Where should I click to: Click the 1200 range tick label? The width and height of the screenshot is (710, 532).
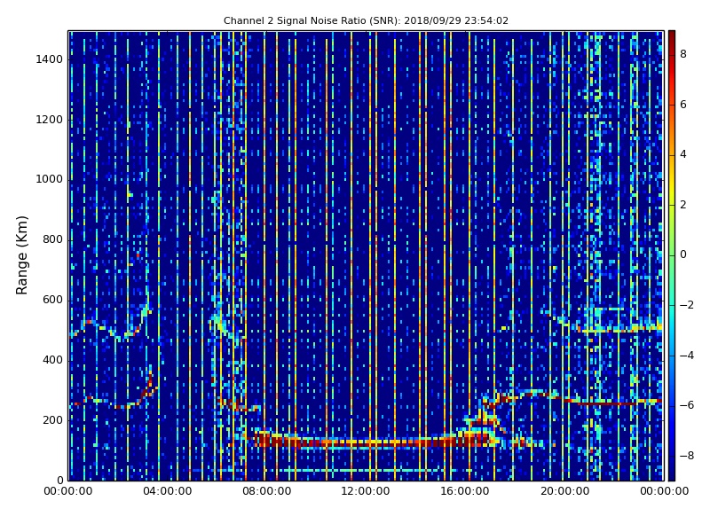coord(49,120)
